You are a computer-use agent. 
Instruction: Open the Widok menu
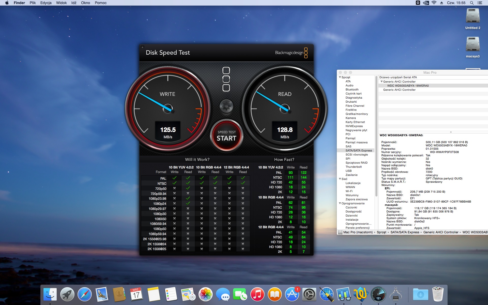61,3
